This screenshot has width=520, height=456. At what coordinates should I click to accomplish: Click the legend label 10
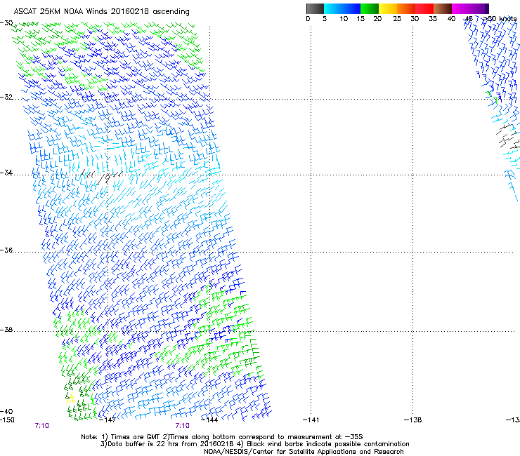coord(344,19)
